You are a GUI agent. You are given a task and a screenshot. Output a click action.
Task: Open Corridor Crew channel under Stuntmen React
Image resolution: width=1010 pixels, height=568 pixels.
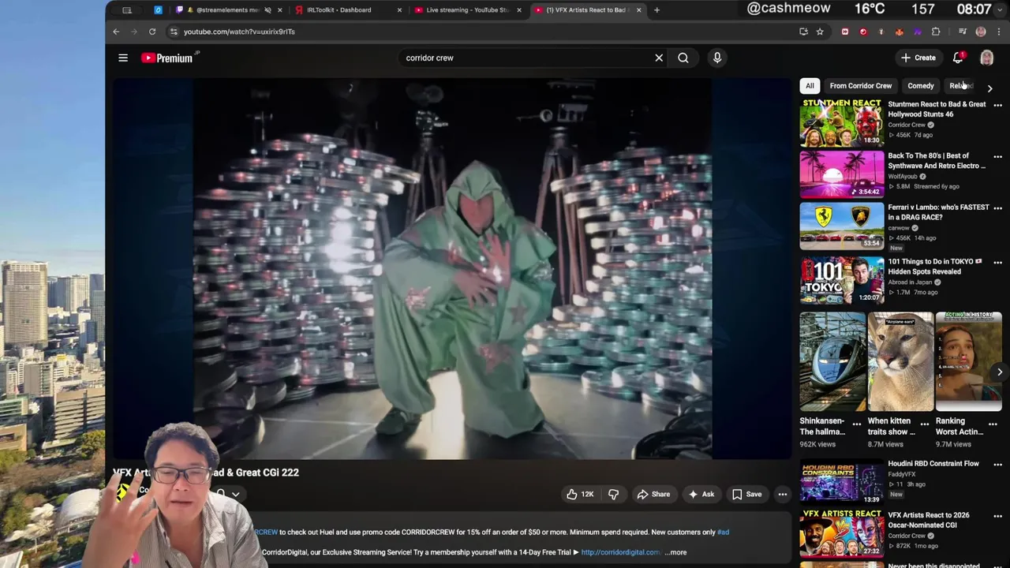[907, 125]
